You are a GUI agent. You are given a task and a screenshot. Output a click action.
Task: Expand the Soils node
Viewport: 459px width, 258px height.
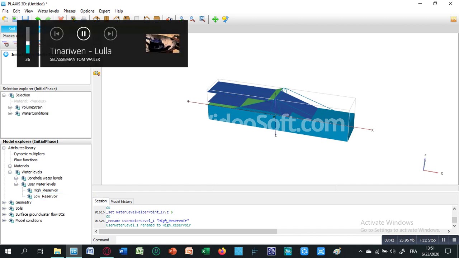click(x=4, y=209)
